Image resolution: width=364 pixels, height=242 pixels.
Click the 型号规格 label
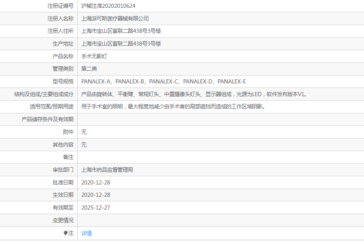(63, 81)
